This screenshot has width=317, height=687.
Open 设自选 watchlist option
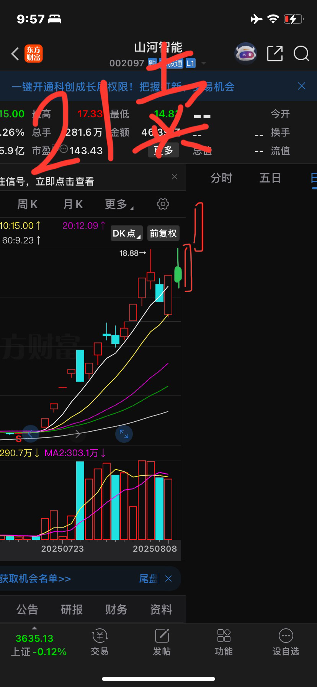coord(286,643)
